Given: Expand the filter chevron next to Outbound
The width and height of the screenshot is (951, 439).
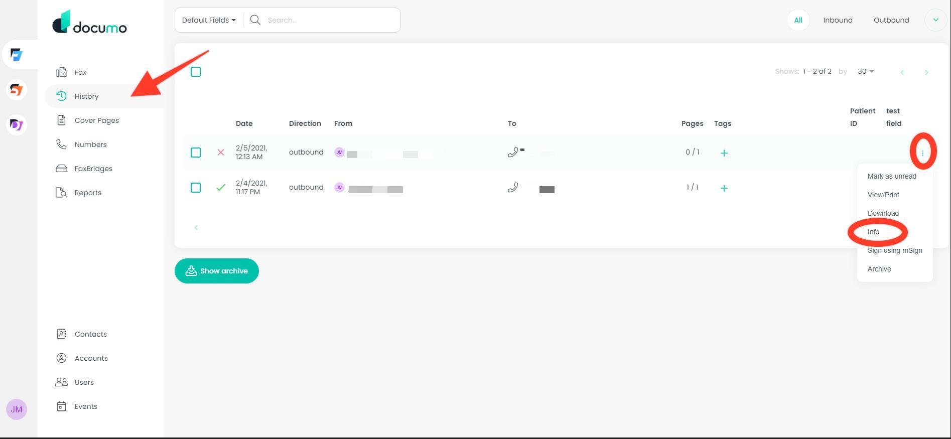Looking at the screenshot, I should [x=935, y=20].
